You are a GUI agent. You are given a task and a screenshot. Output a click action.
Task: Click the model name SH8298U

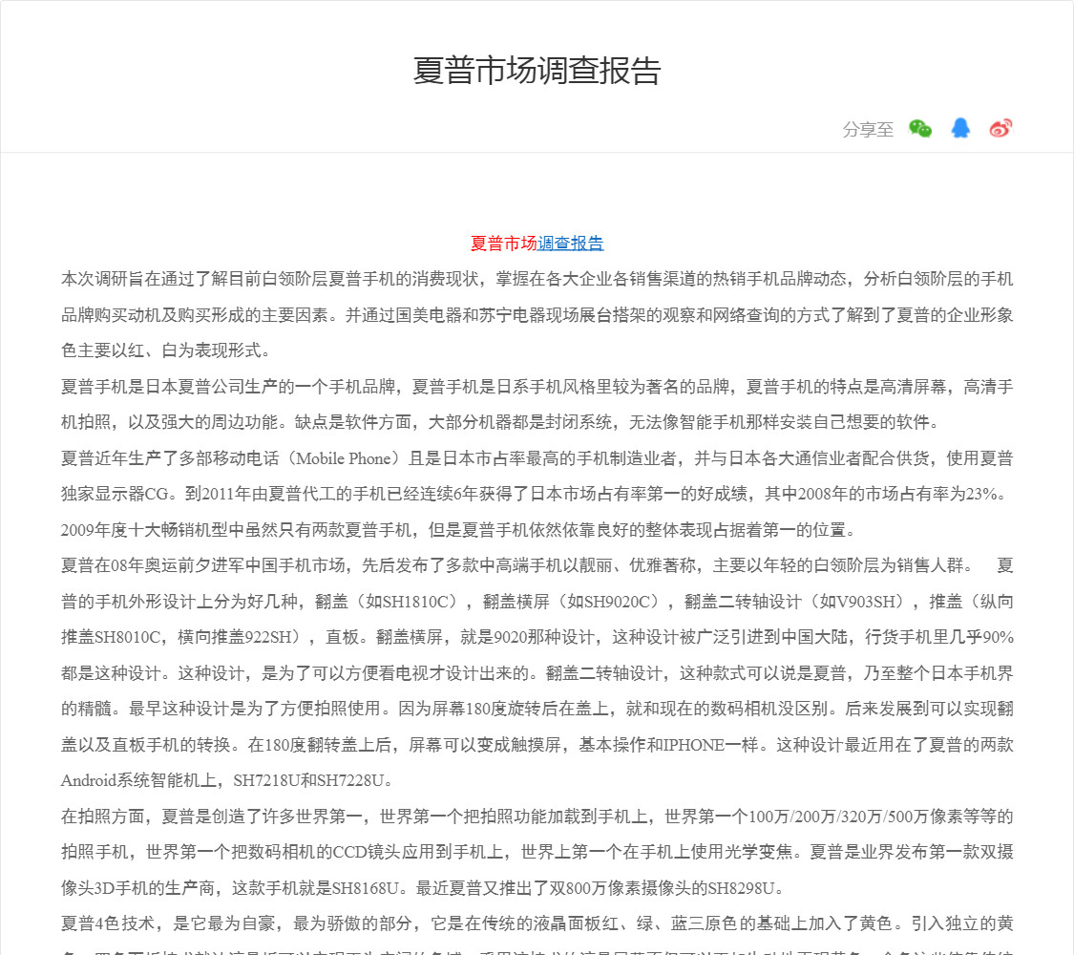pyautogui.click(x=741, y=888)
